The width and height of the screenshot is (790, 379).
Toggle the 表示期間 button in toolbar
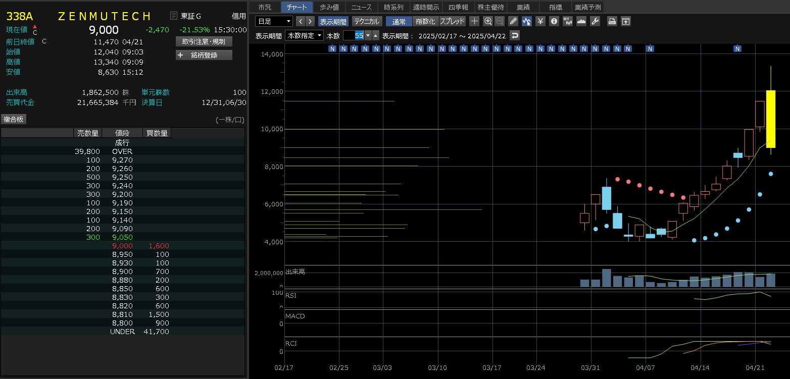coord(333,21)
